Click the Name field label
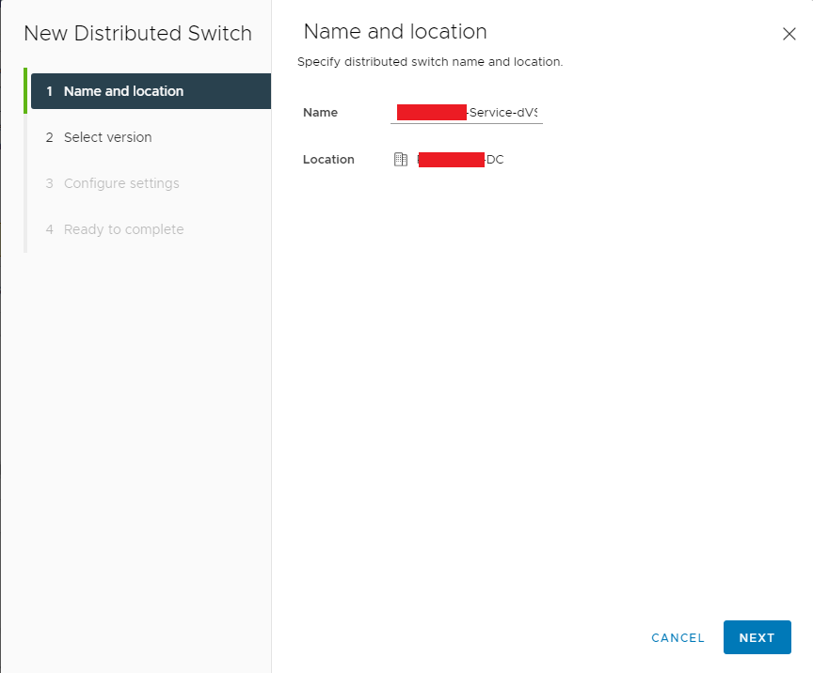The image size is (813, 673). tap(320, 113)
